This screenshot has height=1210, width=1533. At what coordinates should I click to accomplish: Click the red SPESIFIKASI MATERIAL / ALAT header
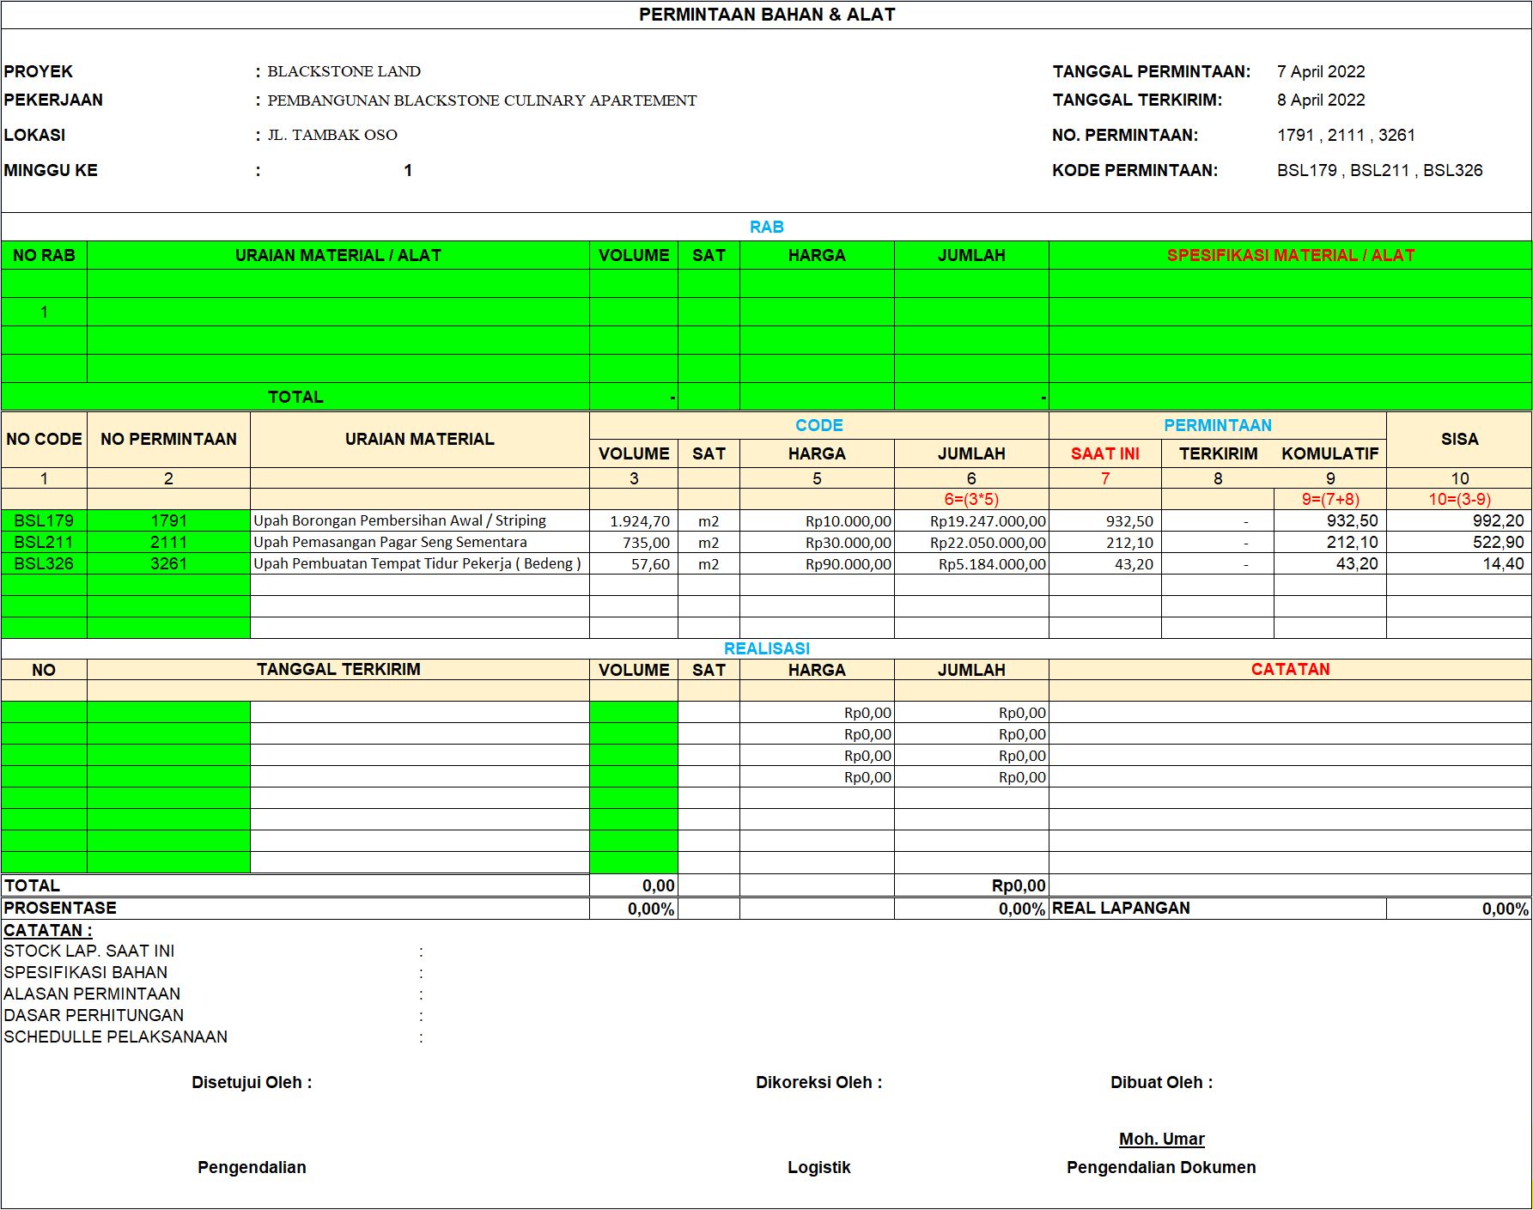[1290, 255]
